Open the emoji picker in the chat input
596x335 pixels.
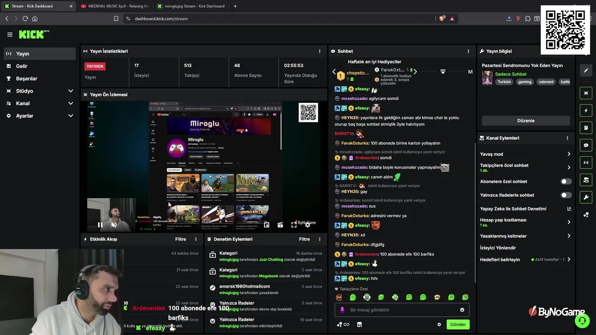point(462,310)
